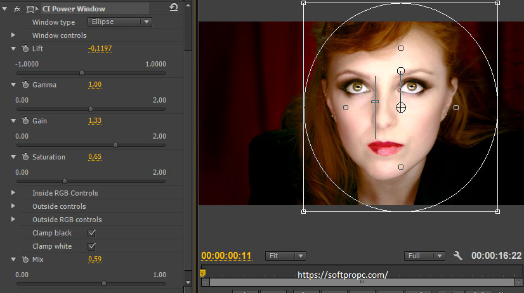Image resolution: width=524 pixels, height=293 pixels.
Task: Collapse the Gamma parameter
Action: click(13, 85)
